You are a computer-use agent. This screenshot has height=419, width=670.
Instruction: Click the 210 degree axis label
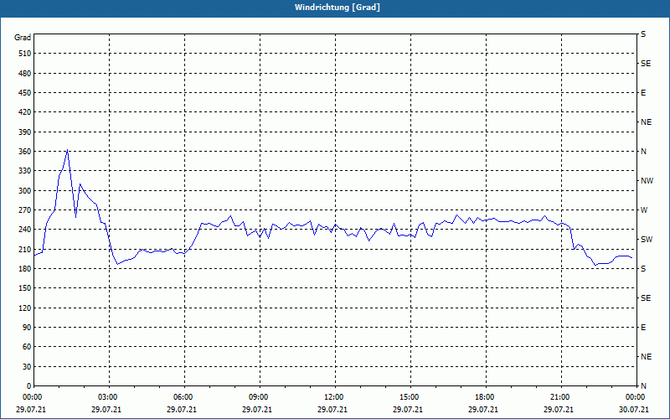[x=25, y=249]
